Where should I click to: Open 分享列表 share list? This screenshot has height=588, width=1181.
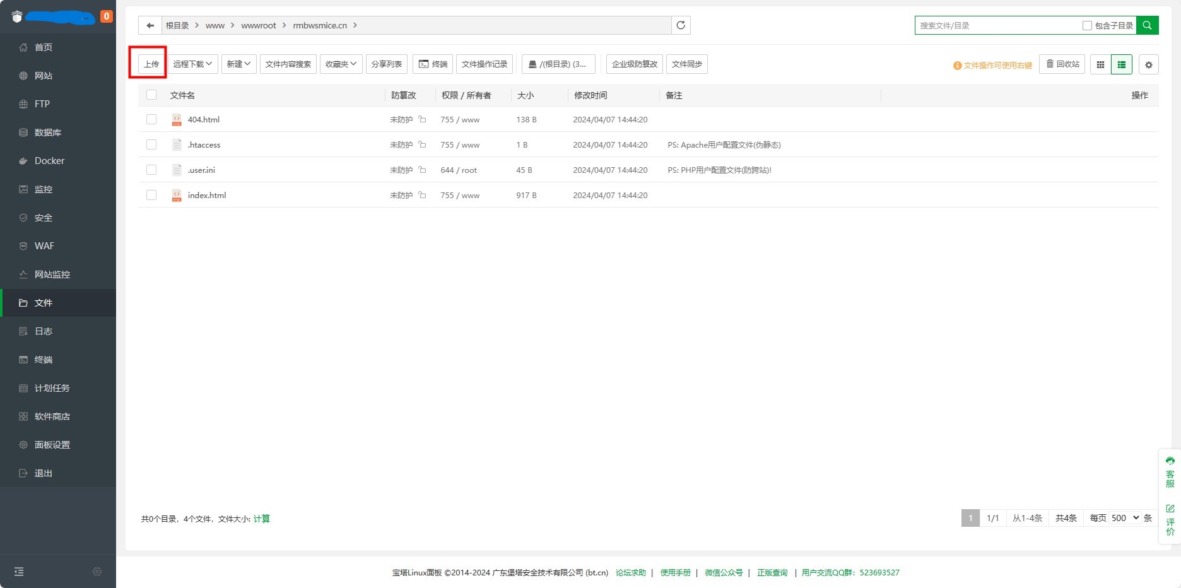point(387,64)
